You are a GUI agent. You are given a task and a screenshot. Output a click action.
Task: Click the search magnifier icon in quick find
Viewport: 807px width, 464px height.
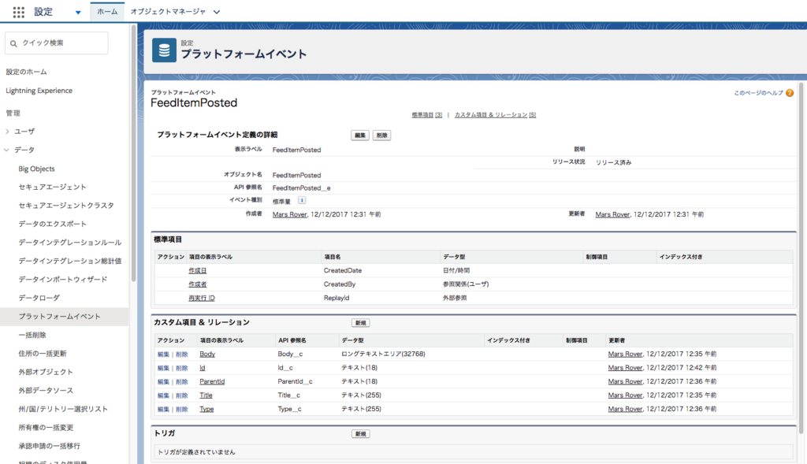14,44
